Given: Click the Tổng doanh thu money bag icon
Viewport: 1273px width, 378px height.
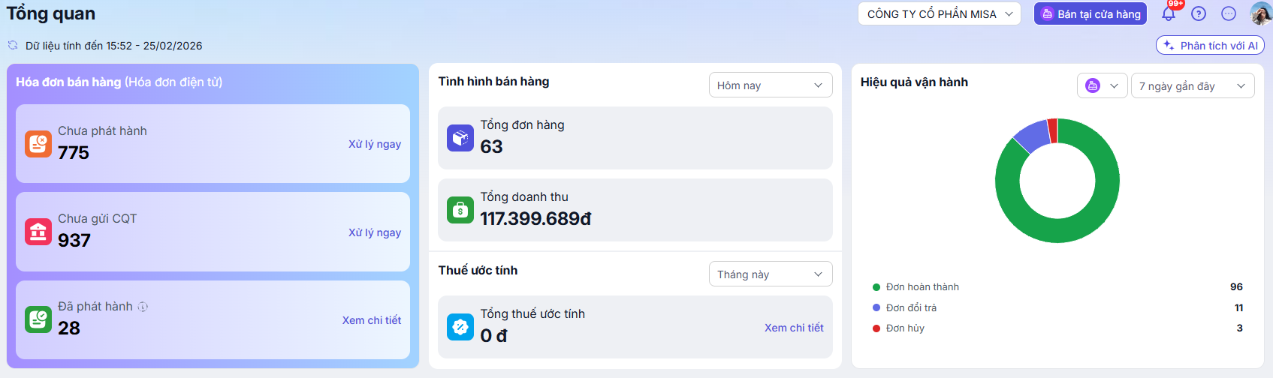Looking at the screenshot, I should pyautogui.click(x=460, y=210).
